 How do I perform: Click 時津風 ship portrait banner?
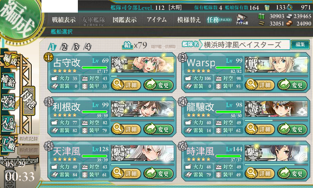(x=276, y=153)
